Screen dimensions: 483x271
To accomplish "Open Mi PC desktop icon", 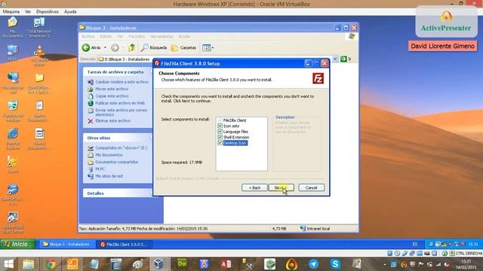I will pyautogui.click(x=12, y=53).
